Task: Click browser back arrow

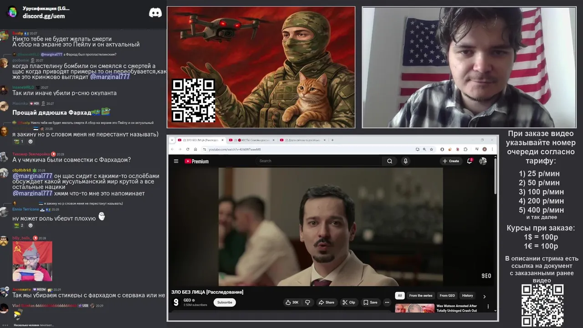Action: (x=172, y=149)
